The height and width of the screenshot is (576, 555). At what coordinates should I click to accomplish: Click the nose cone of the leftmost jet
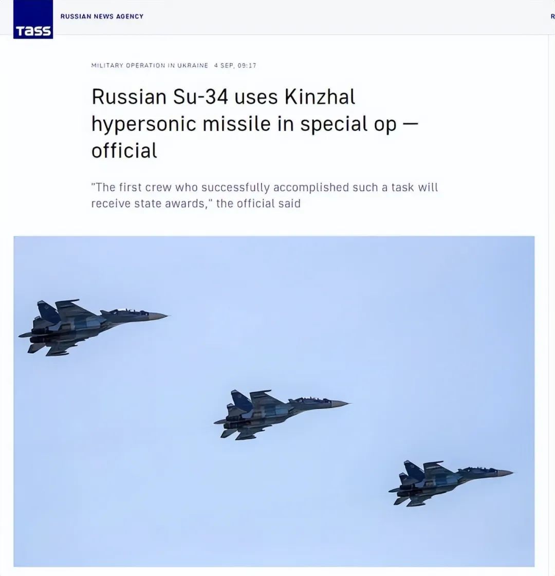point(159,315)
